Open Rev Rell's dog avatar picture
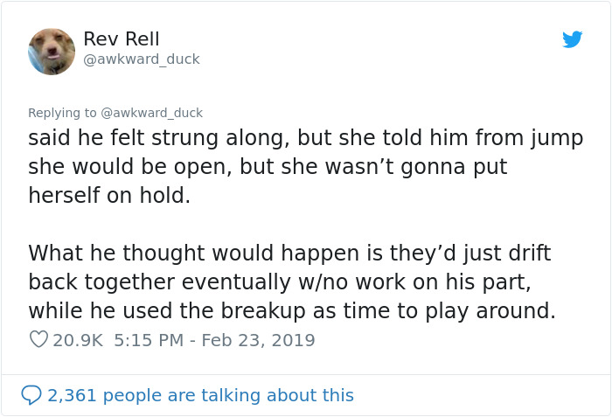 tap(52, 51)
